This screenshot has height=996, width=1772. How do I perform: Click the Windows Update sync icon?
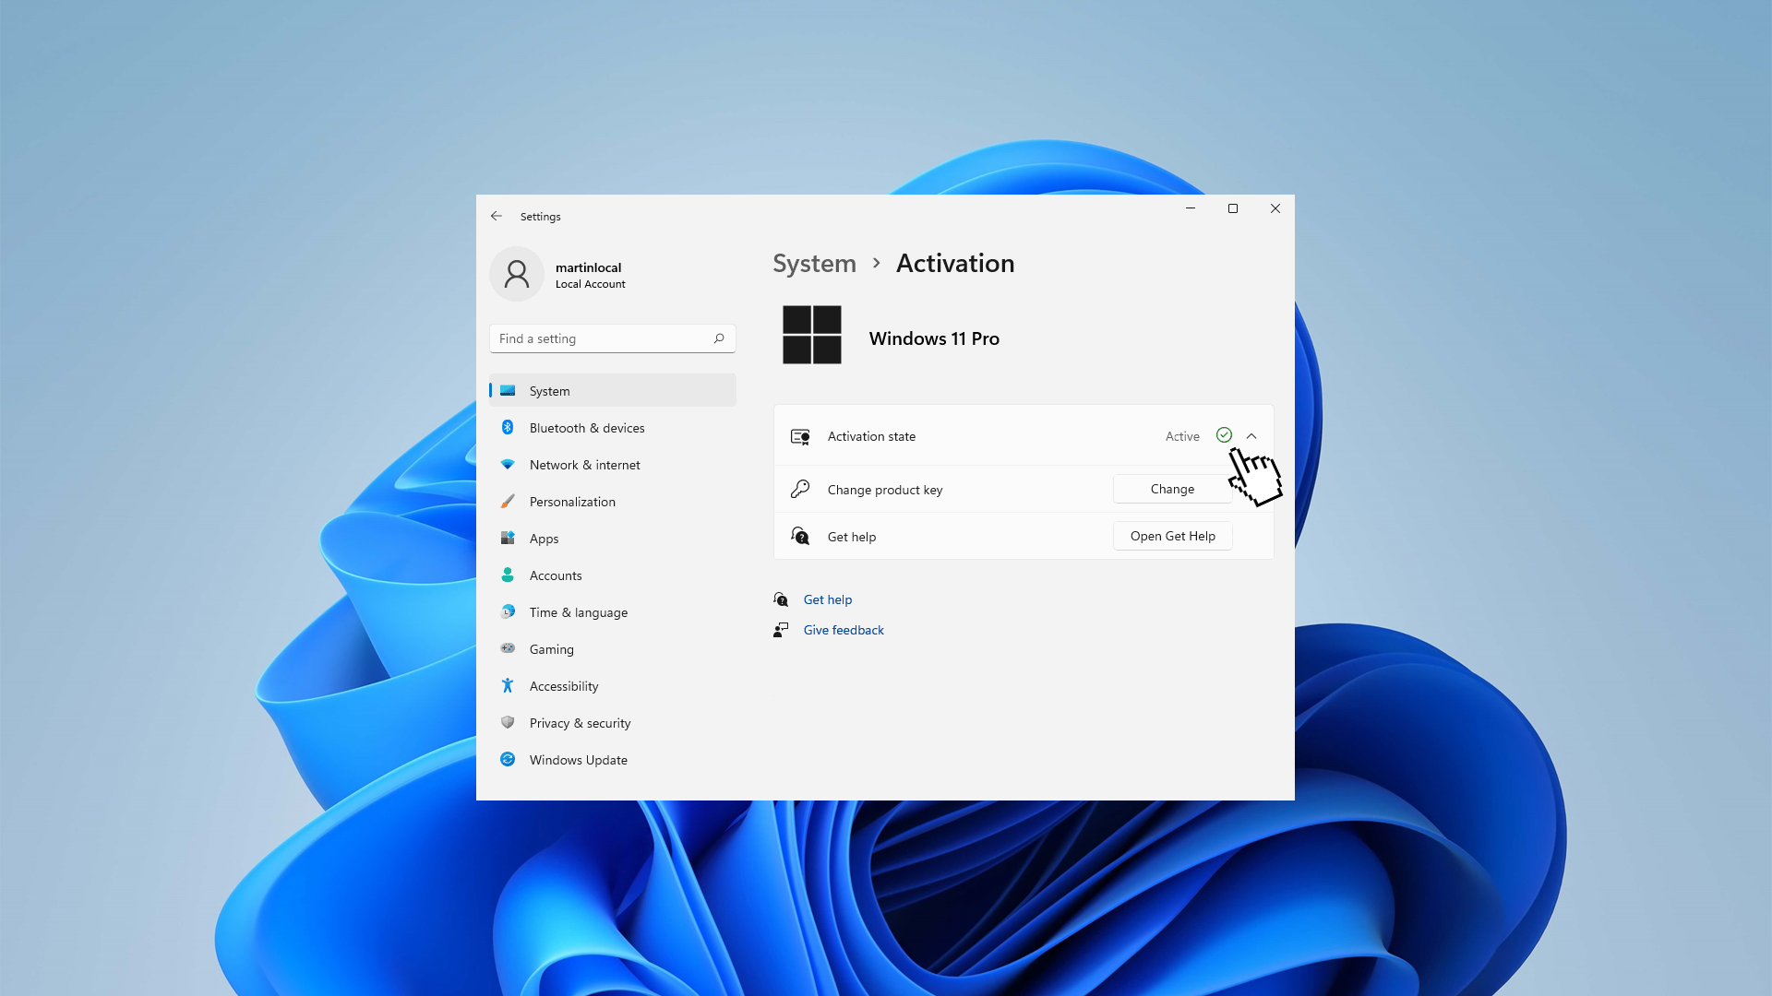(x=508, y=759)
